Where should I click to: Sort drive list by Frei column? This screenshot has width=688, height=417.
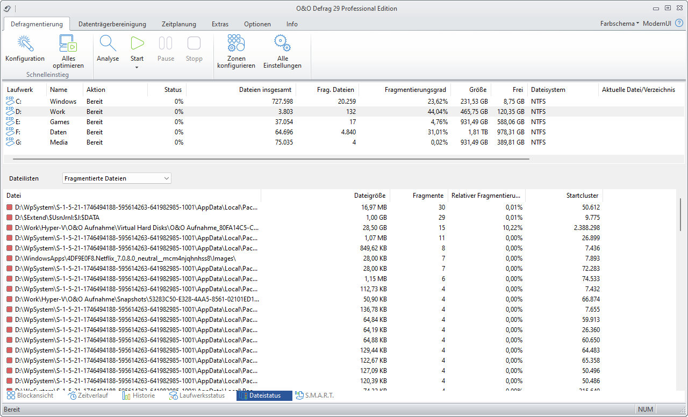click(x=509, y=90)
